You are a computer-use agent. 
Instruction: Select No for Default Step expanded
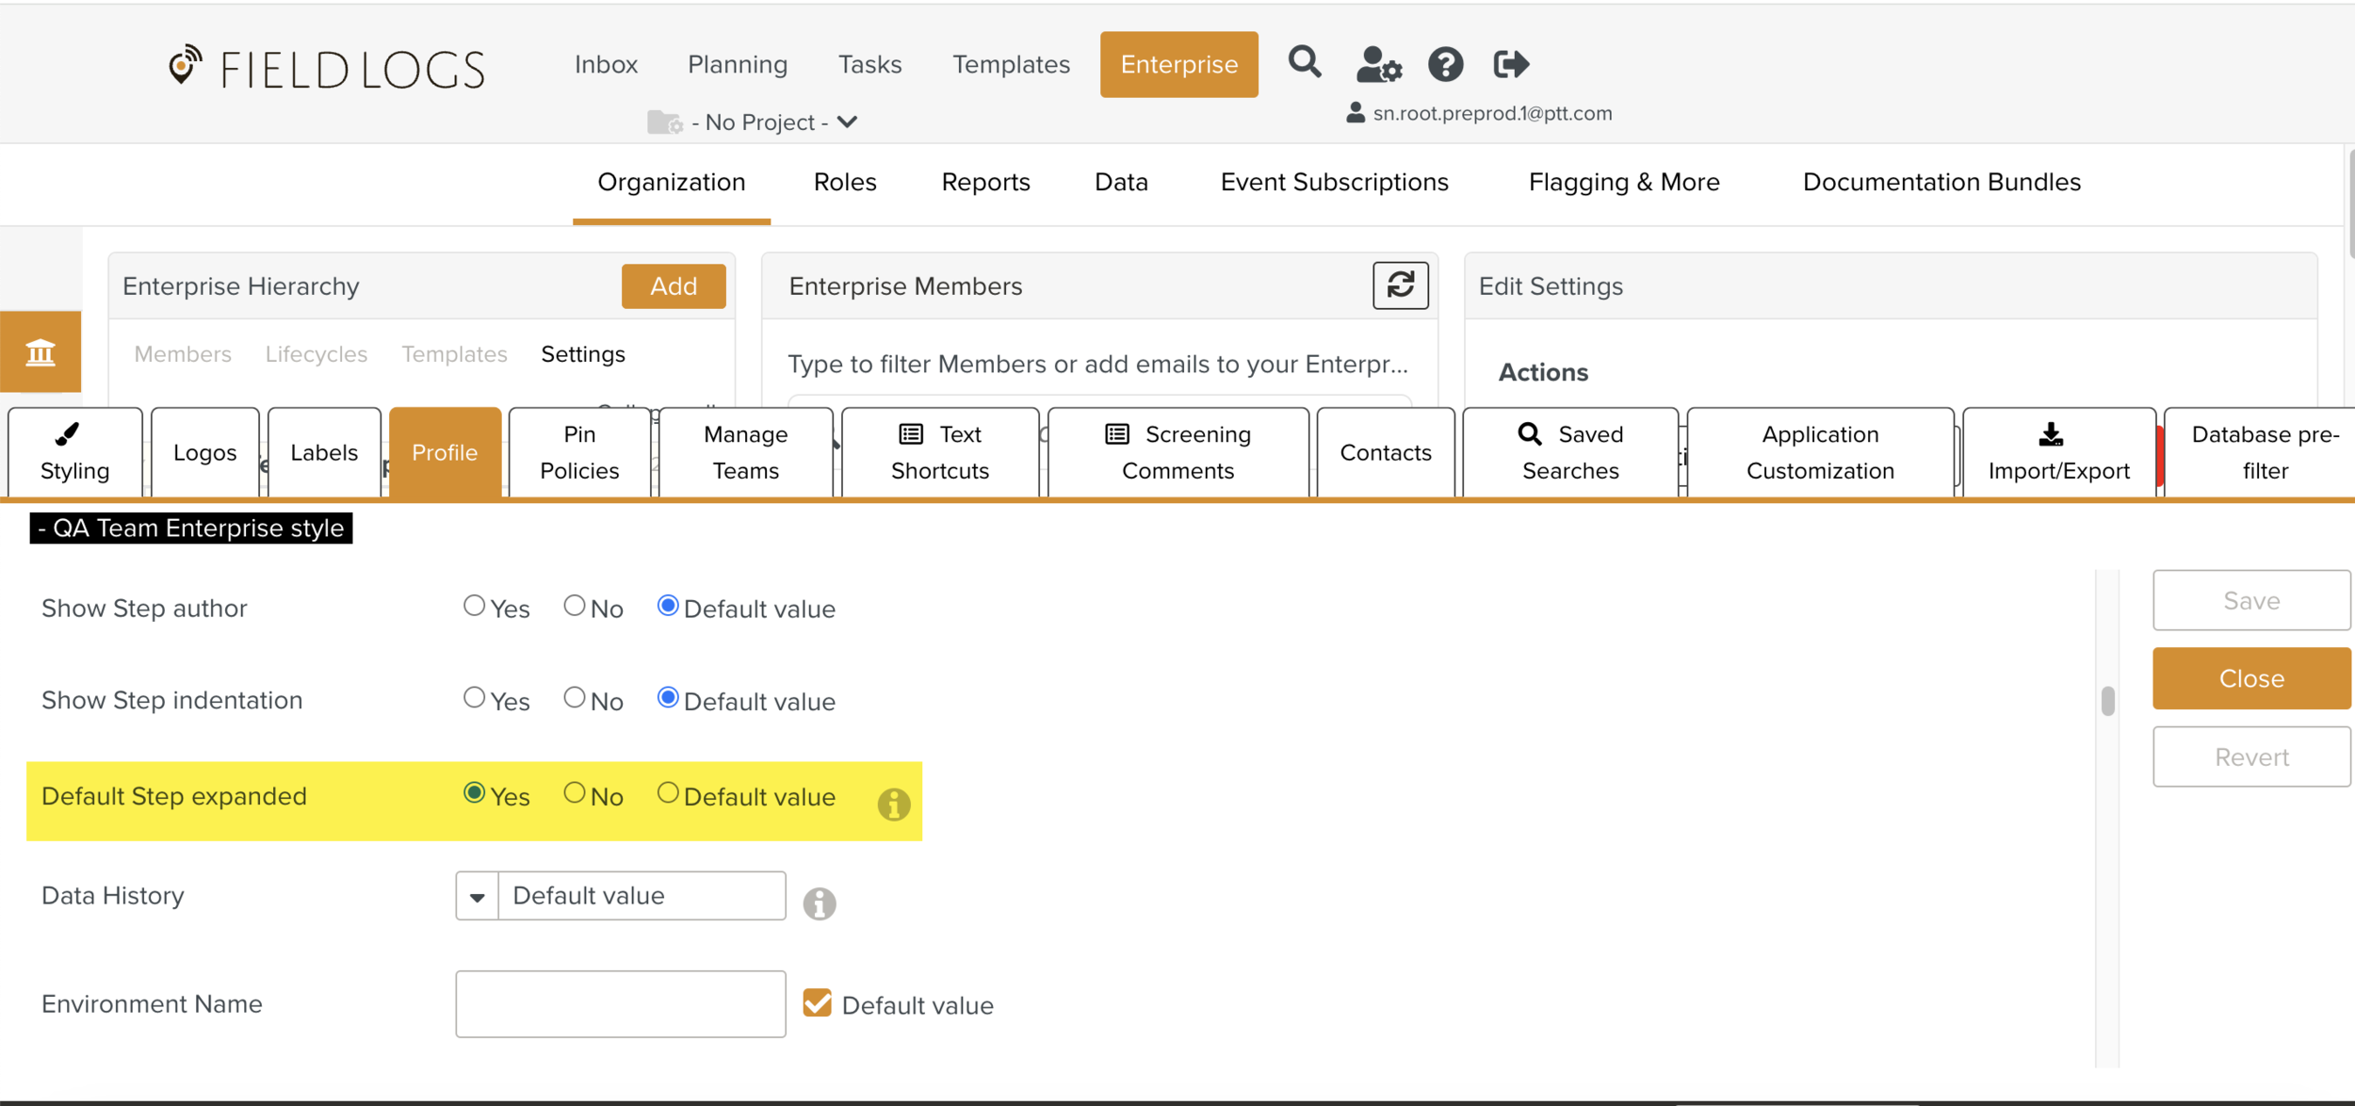click(575, 793)
